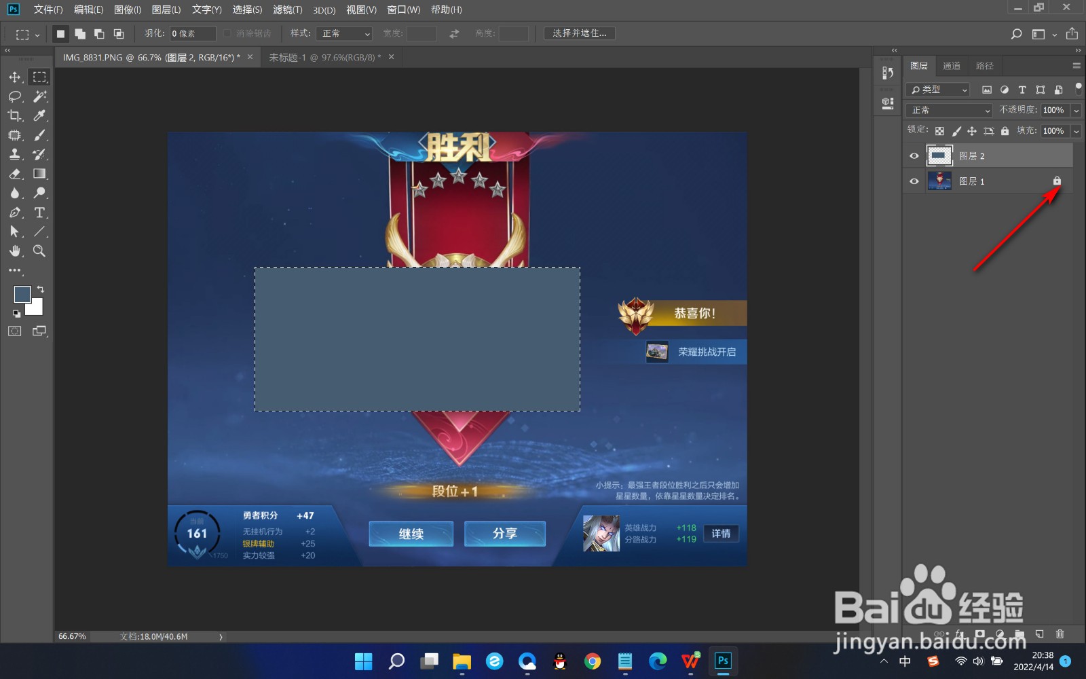Expand the fill slider arrow

[x=1076, y=131]
